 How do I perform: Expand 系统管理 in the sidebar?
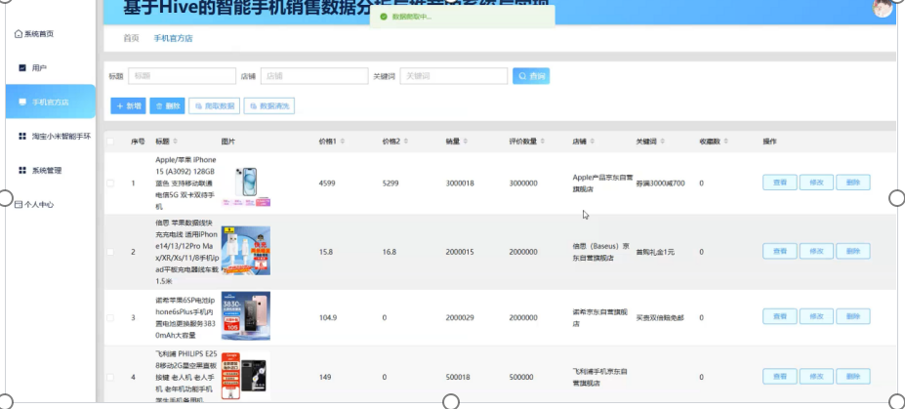tap(40, 170)
